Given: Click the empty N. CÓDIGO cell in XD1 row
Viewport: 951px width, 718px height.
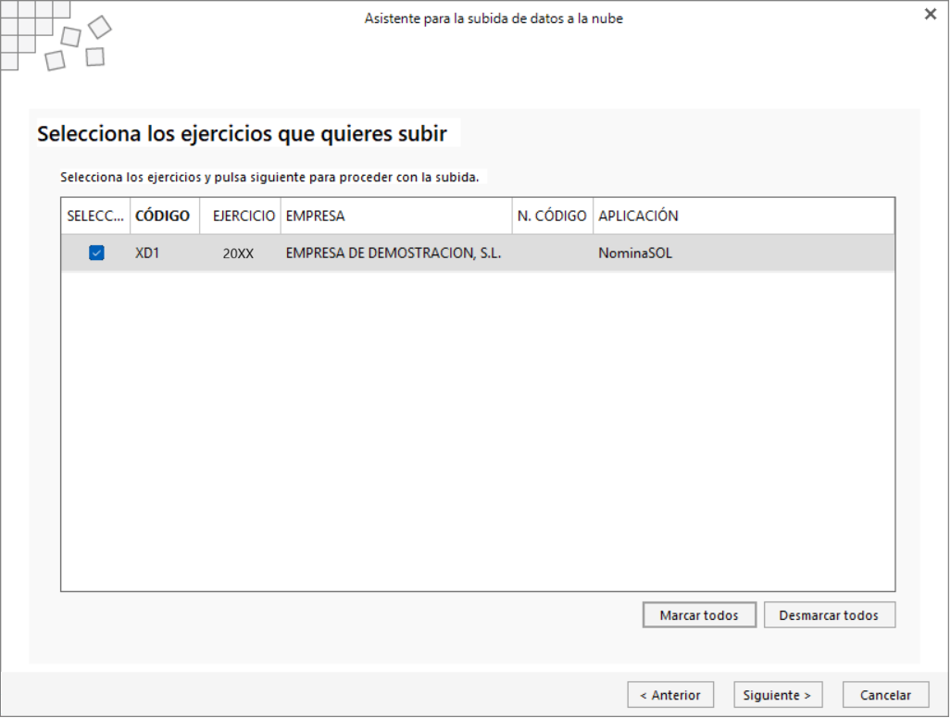Looking at the screenshot, I should pos(553,253).
